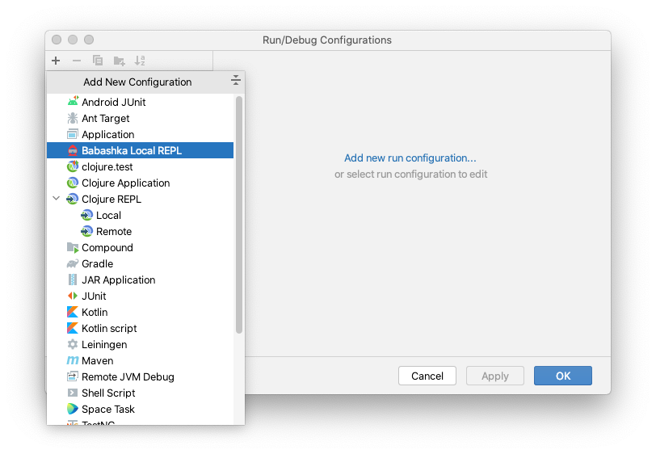Viewport: 656px width, 454px height.
Task: Click the Copy Configuration toolbar icon
Action: (98, 61)
